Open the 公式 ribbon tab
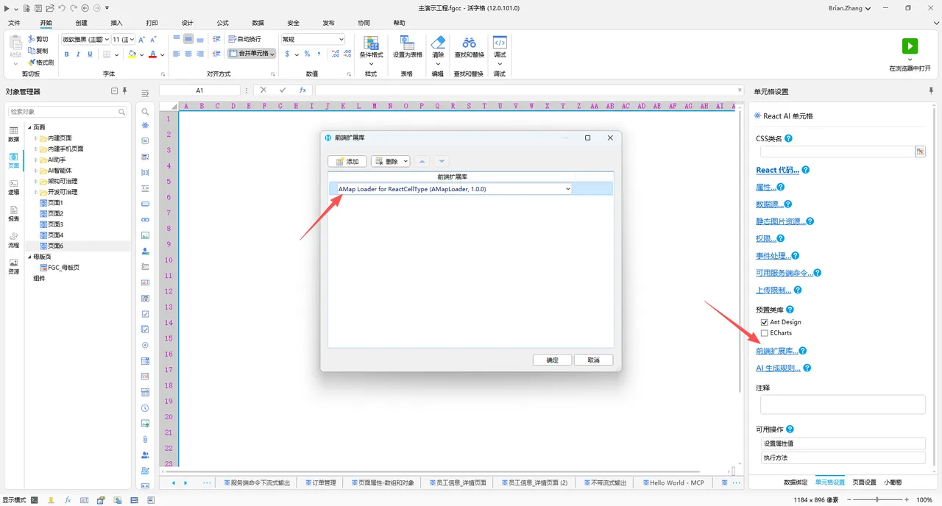 pos(222,23)
